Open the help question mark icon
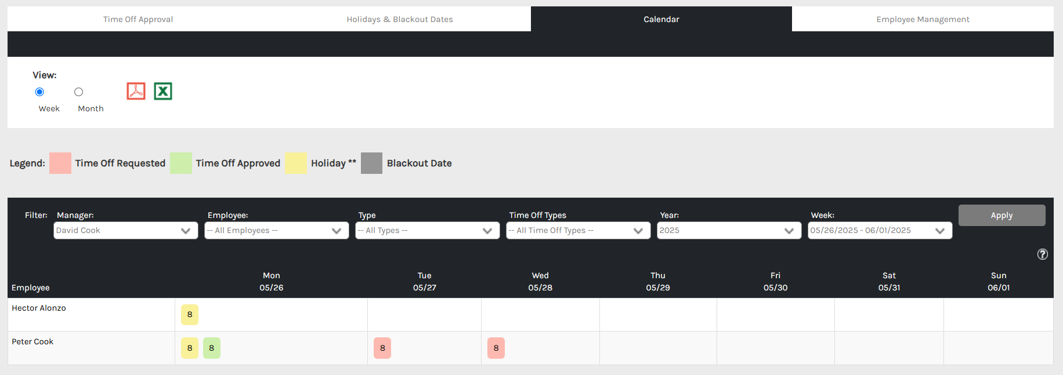 [1042, 254]
